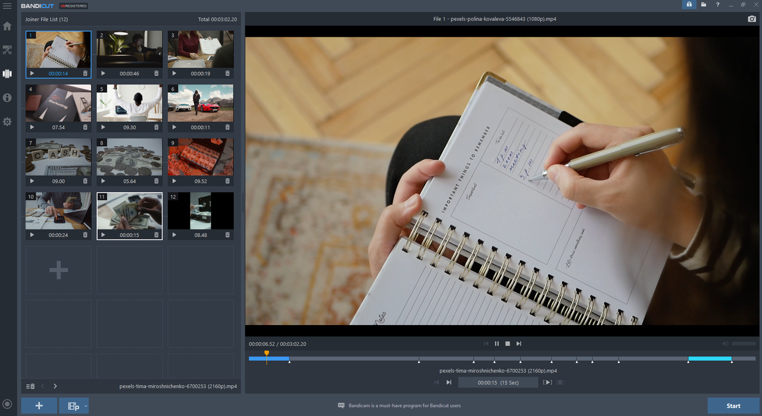Click the 00:00:15 (15 Sec) time field
This screenshot has height=416, width=762.
coord(498,383)
